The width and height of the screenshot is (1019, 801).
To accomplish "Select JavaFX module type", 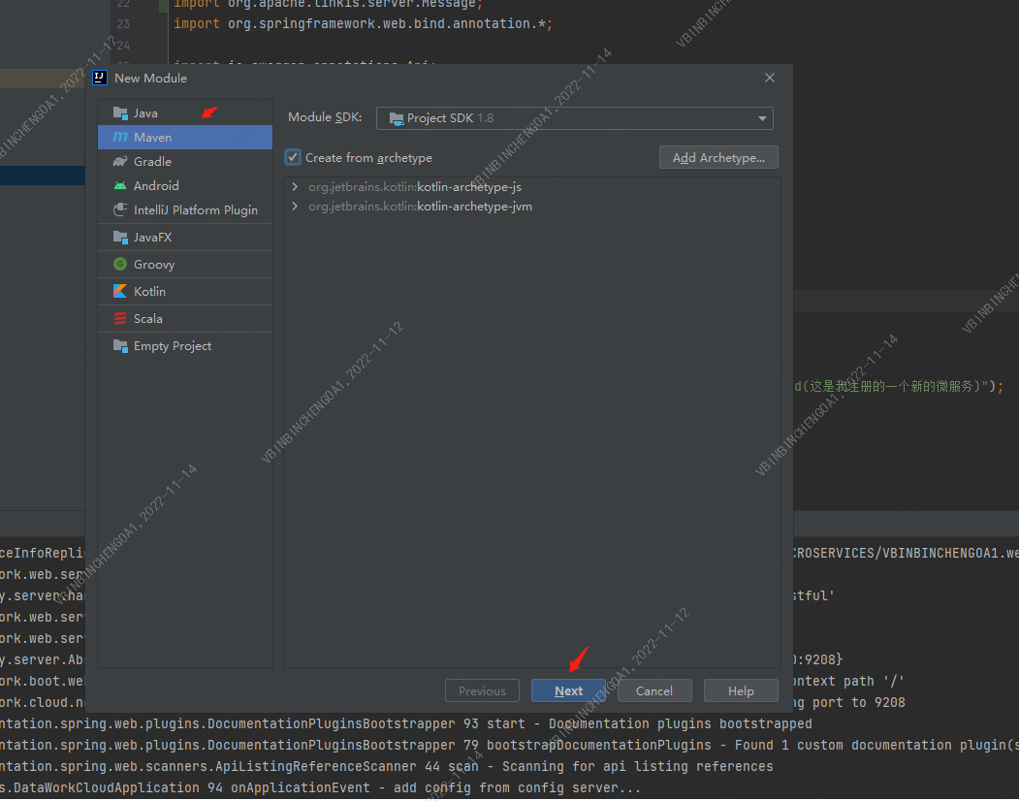I will click(x=152, y=238).
